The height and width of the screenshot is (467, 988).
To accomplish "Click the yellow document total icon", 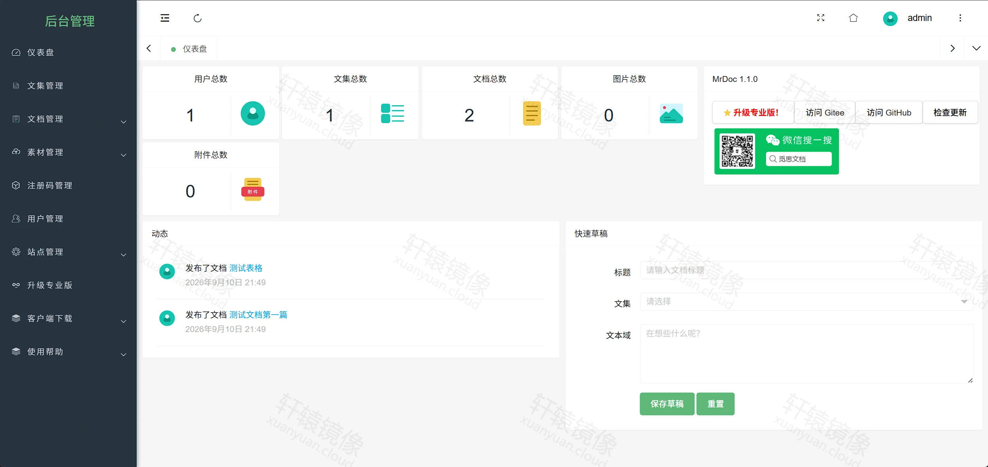I will click(532, 114).
